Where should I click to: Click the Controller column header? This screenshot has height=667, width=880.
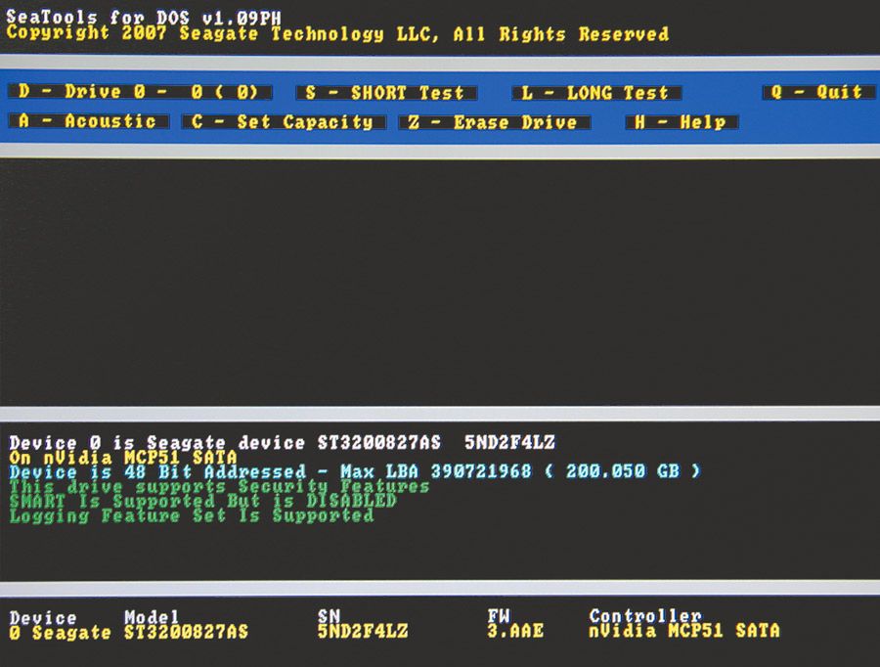645,616
